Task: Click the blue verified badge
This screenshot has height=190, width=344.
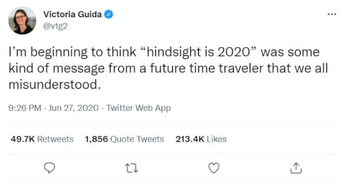Action: (109, 14)
